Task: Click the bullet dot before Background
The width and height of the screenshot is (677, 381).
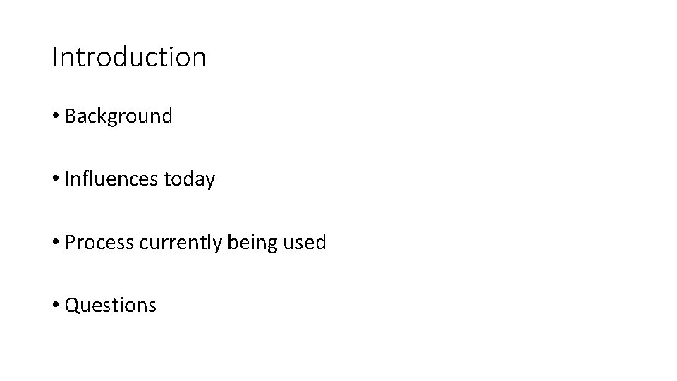Action: tap(56, 117)
